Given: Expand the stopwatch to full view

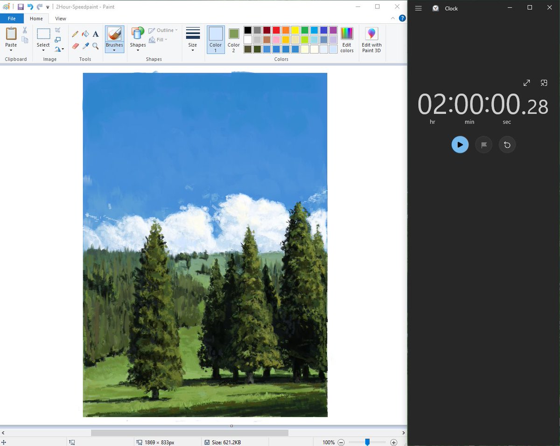Looking at the screenshot, I should click(526, 83).
